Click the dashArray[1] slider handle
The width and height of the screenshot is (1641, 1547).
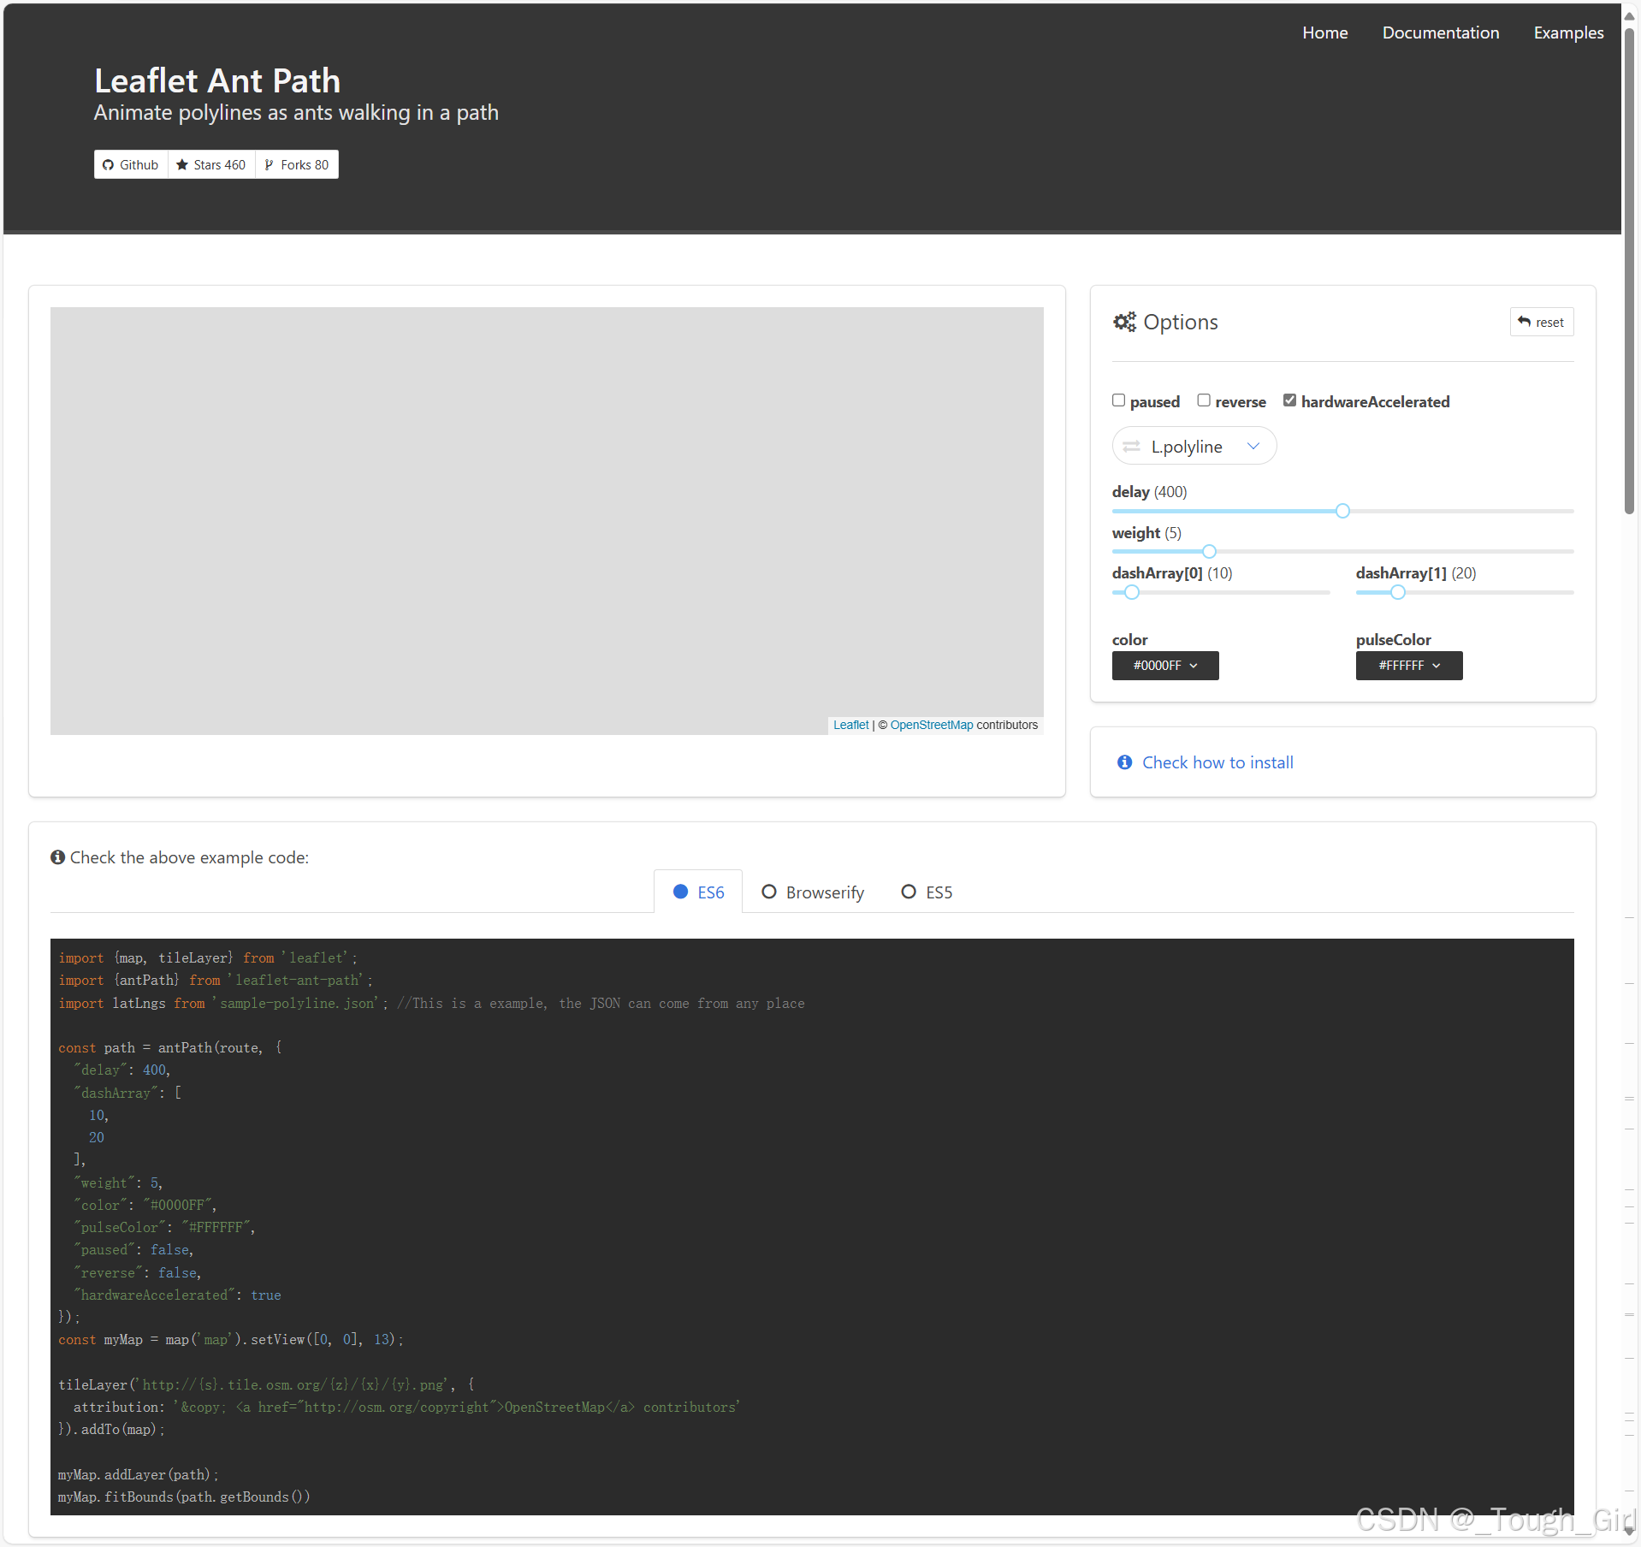(x=1398, y=592)
